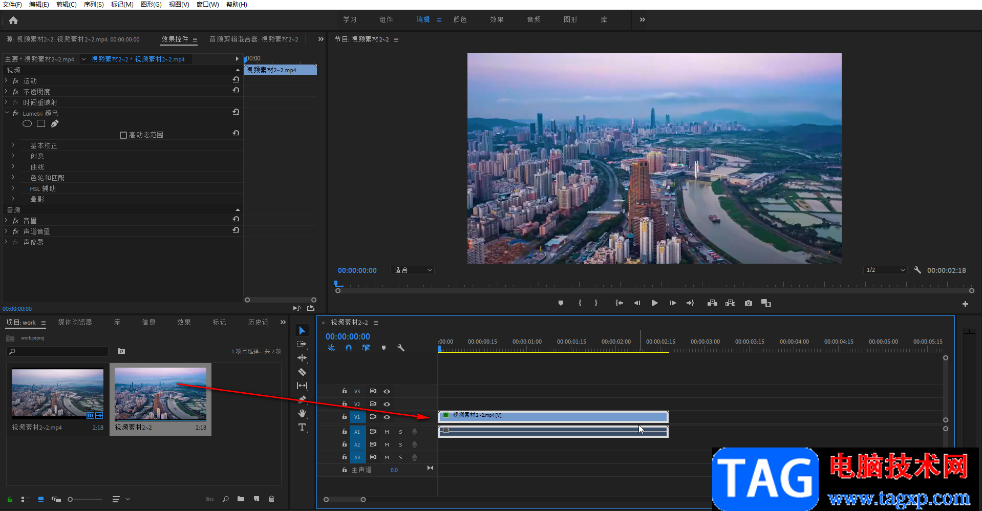Image resolution: width=982 pixels, height=511 pixels.
Task: Click the New Item icon in project panel
Action: pyautogui.click(x=257, y=499)
